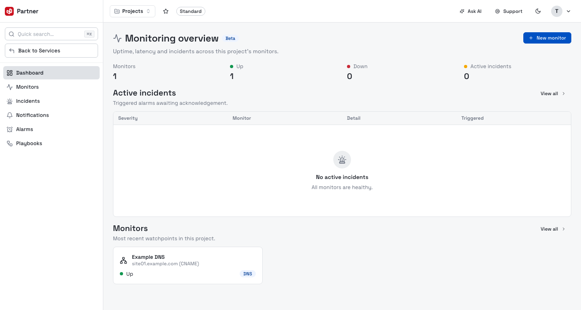The image size is (581, 310).
Task: Click View all for Active incidents
Action: (x=553, y=94)
